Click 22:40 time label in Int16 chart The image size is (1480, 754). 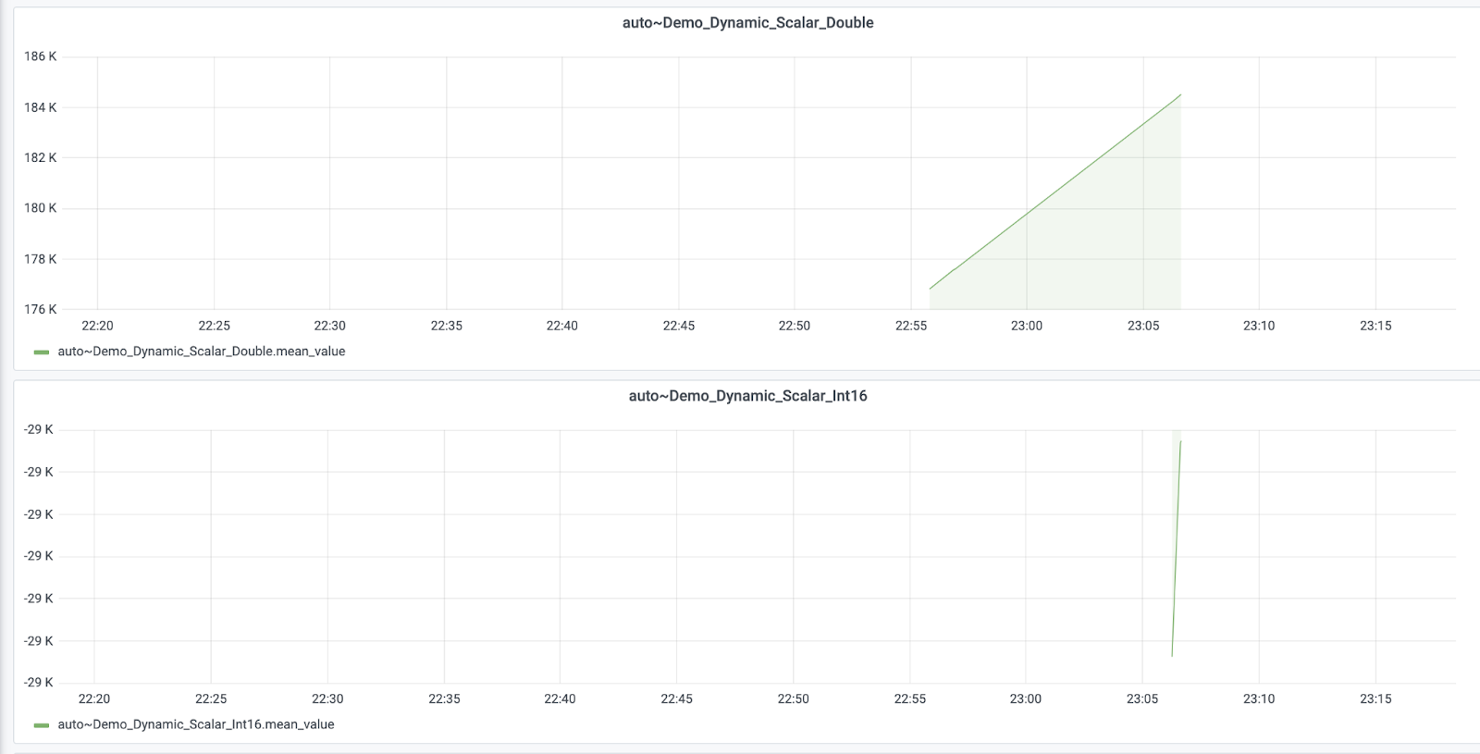point(560,698)
